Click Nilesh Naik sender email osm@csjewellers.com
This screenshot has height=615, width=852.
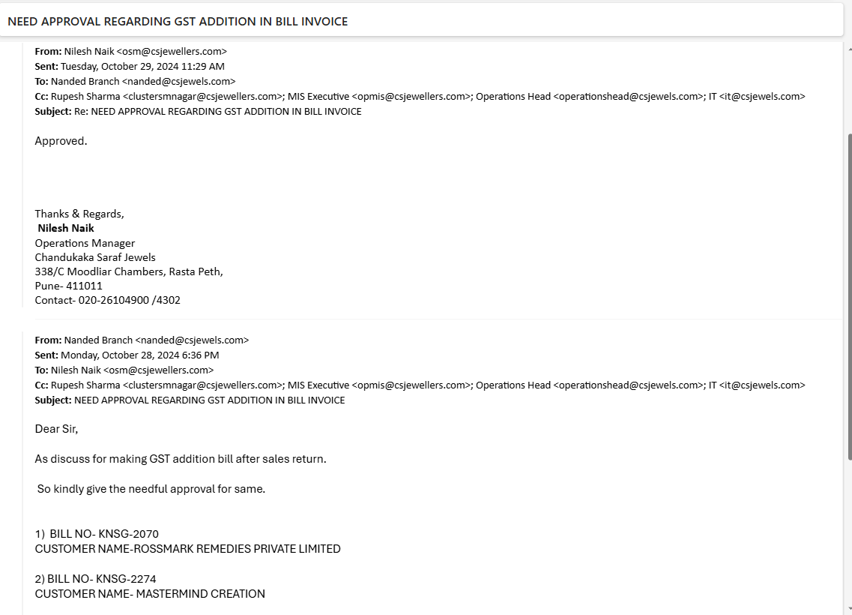point(172,51)
